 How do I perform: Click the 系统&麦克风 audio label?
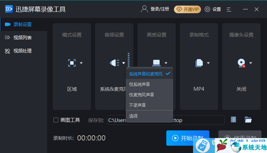113,89
